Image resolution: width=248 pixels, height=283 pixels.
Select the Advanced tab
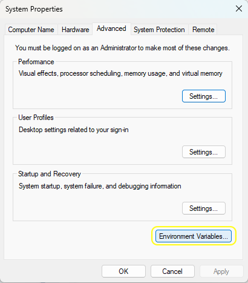click(x=111, y=28)
